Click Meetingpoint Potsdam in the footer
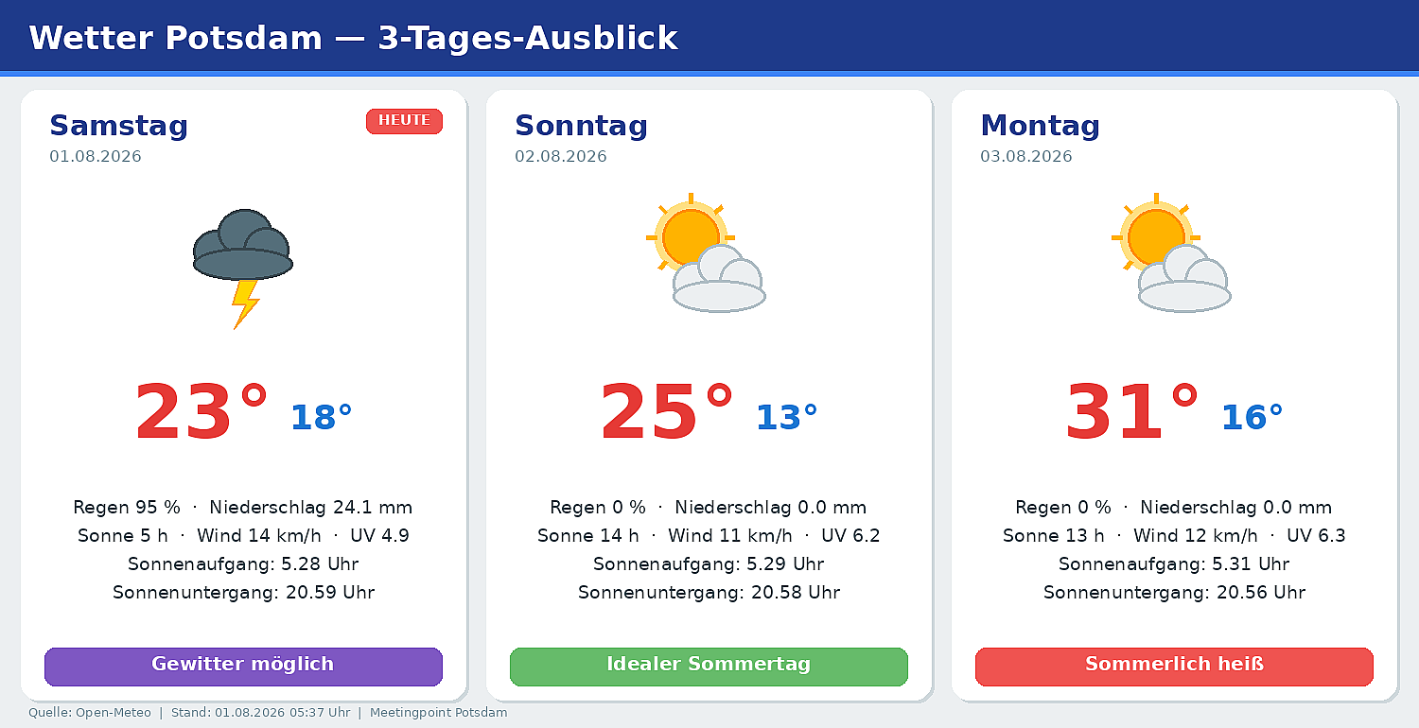1419x728 pixels. pyautogui.click(x=438, y=713)
